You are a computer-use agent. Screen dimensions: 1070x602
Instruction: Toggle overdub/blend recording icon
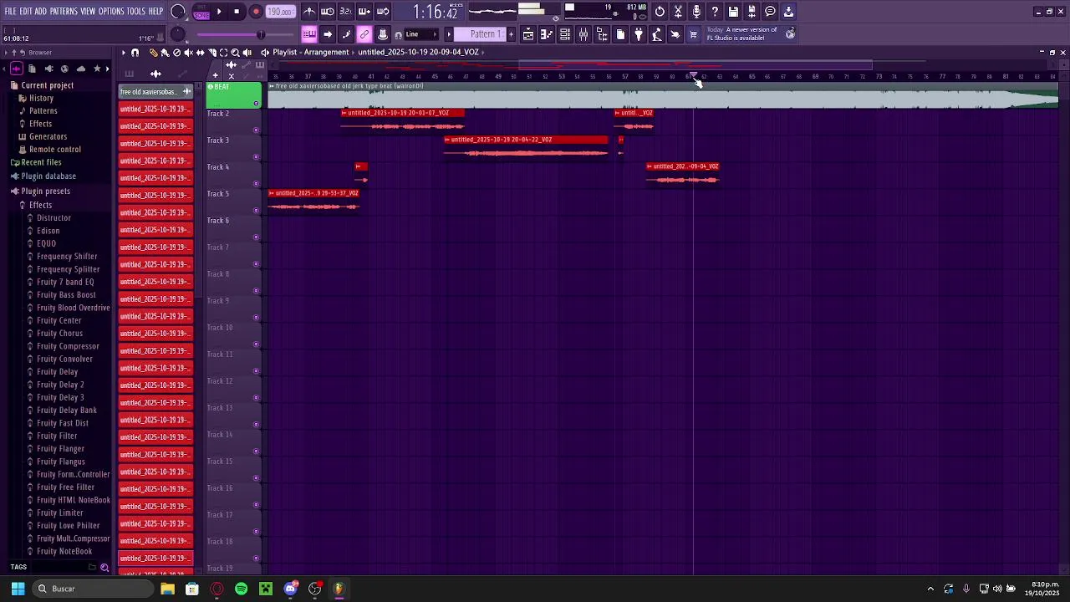point(364,12)
